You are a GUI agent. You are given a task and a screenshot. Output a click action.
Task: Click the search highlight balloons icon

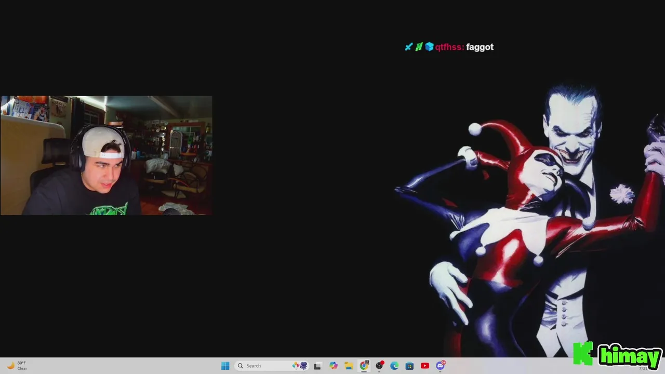[300, 366]
